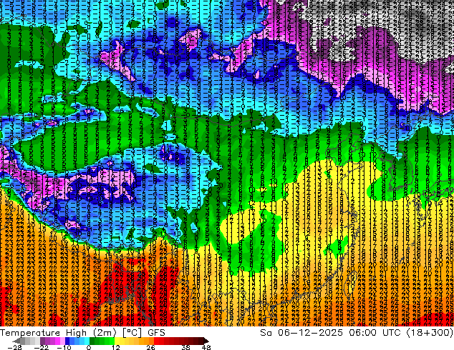Click the 'Sa 06-12-2025 06:00 UTC (18+300)' date stamp

coord(357,333)
